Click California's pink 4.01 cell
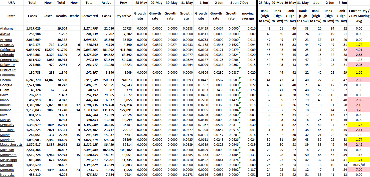This screenshot has width=370, height=177. (359, 50)
